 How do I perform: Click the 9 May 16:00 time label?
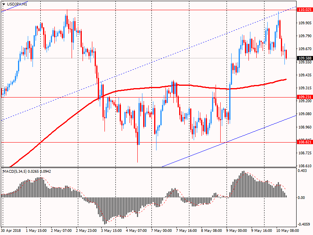click(x=261, y=231)
